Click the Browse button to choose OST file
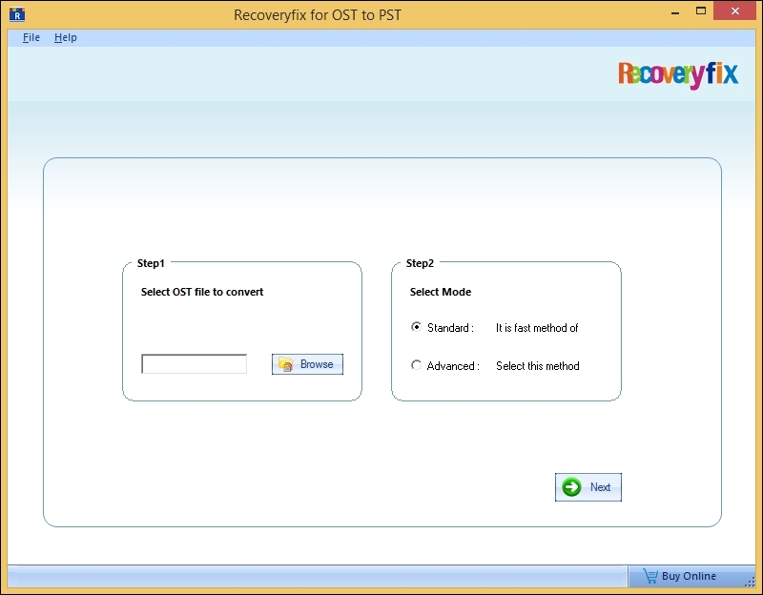 click(x=307, y=364)
